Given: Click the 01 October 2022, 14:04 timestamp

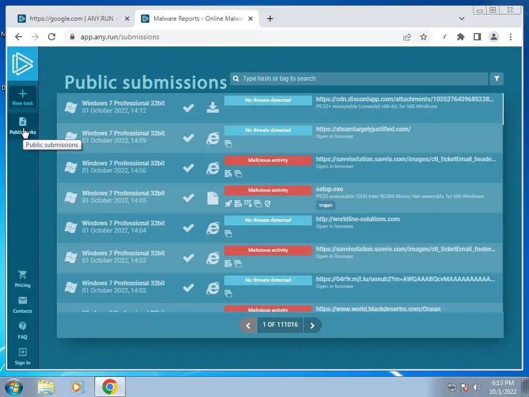Looking at the screenshot, I should point(114,231).
